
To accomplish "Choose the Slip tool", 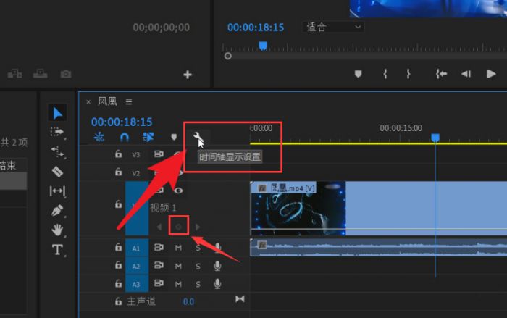I will point(57,191).
